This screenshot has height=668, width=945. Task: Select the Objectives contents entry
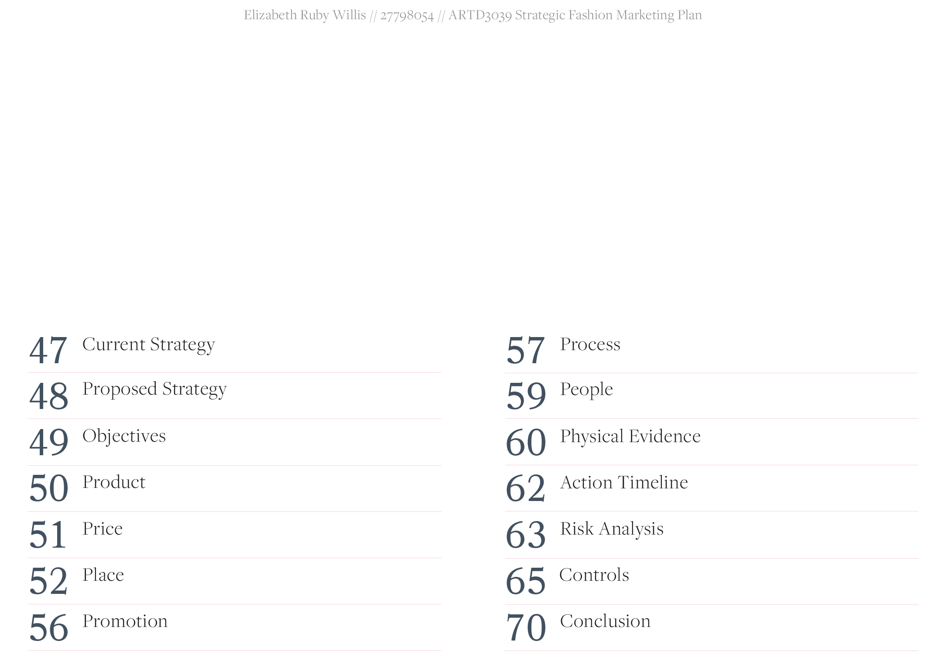(124, 436)
